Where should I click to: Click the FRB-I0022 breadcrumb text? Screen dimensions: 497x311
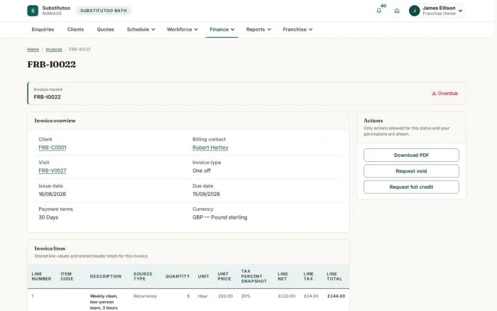pyautogui.click(x=80, y=50)
